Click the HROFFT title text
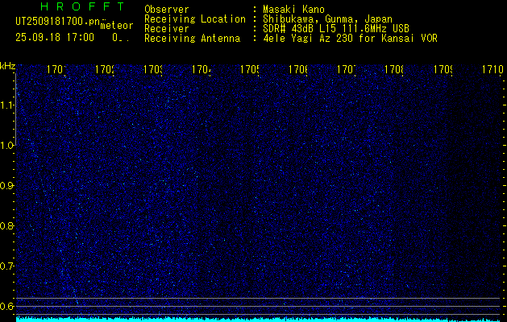The image size is (507, 322). coord(83,6)
